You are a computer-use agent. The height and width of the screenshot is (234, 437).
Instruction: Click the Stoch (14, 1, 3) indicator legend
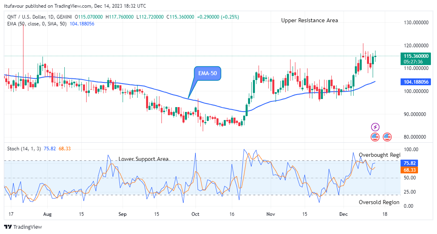(24, 149)
